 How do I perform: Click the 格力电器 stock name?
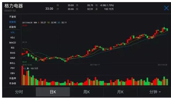pyautogui.click(x=14, y=6)
